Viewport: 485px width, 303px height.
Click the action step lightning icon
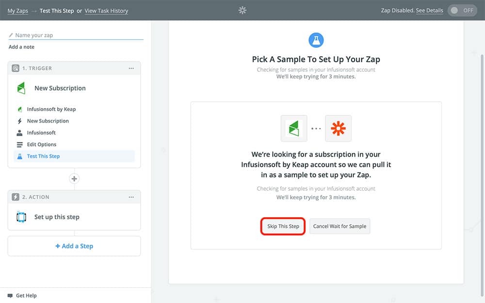pos(16,197)
